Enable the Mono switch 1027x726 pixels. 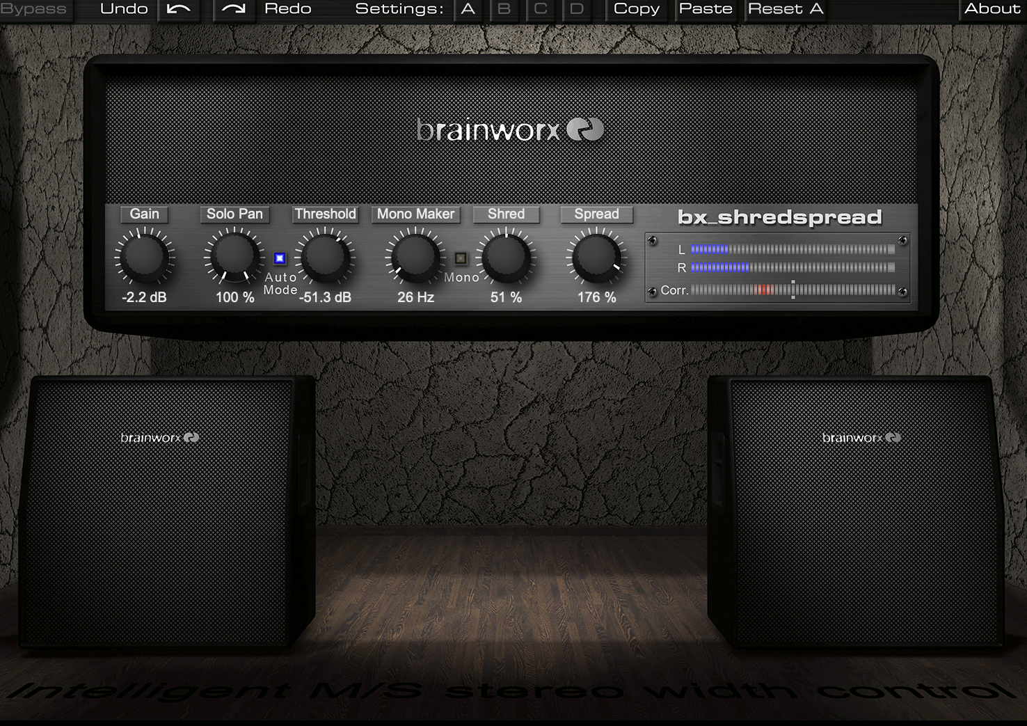(x=461, y=258)
